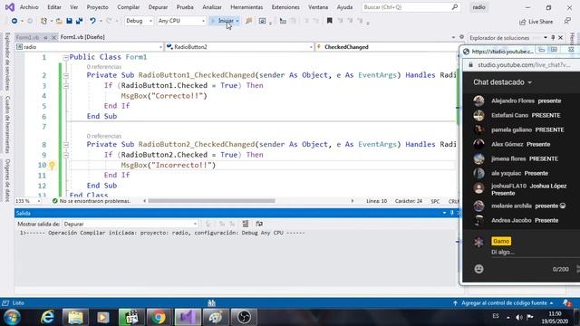Click the feedback icon beside Live Share
This screenshot has width=580, height=326.
(567, 22)
